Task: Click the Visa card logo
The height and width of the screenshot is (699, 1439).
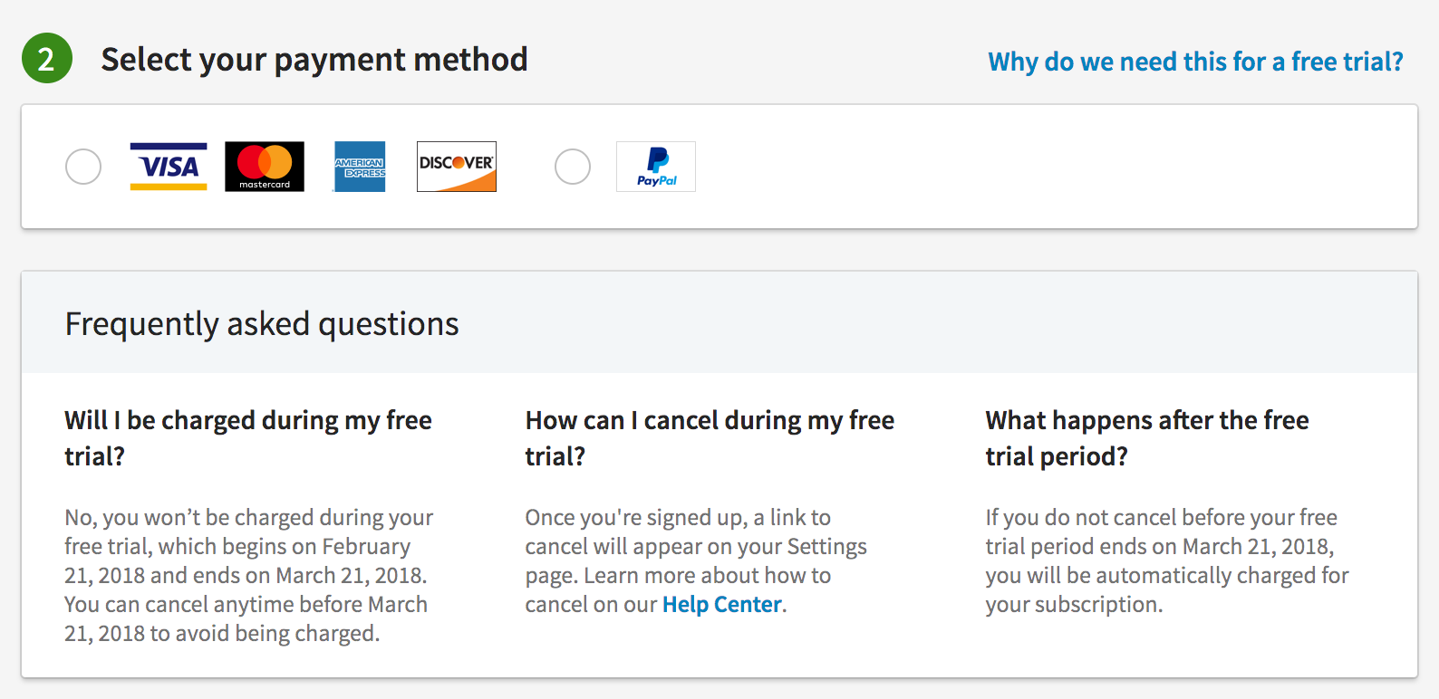Action: [169, 167]
